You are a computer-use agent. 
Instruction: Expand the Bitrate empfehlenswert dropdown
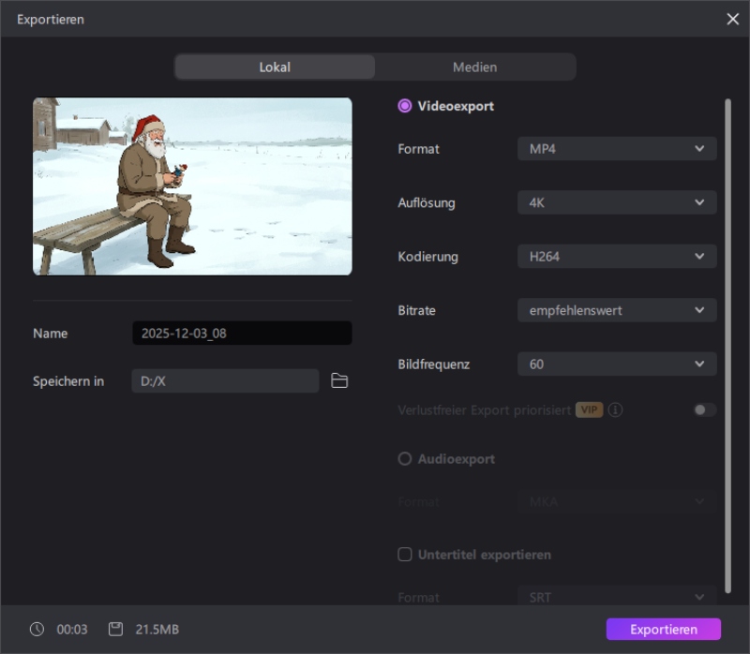(616, 310)
